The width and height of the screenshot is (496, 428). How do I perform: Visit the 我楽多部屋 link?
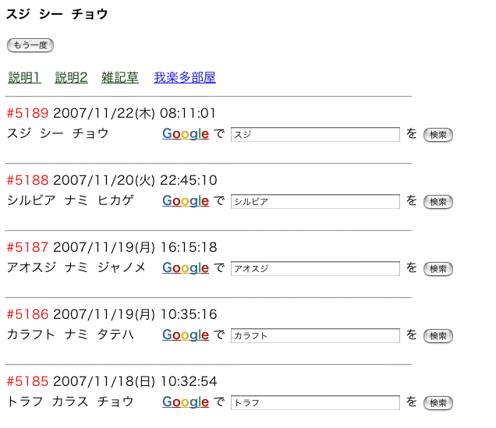click(185, 77)
